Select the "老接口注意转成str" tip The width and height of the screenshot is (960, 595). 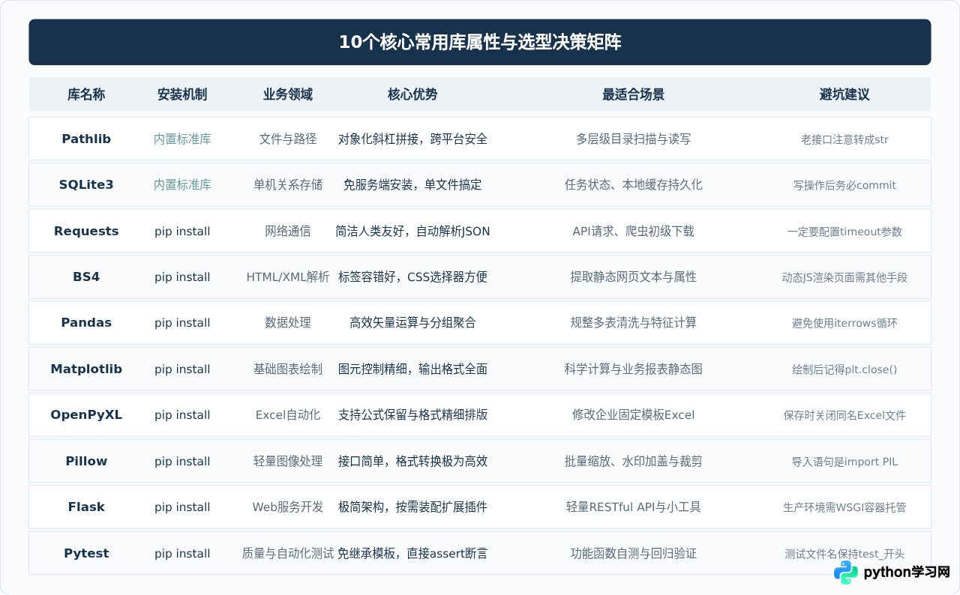(x=844, y=139)
